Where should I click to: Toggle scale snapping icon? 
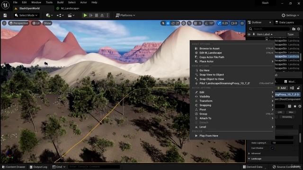click(x=219, y=23)
